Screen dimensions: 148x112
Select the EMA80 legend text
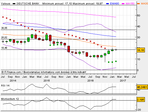tap(115, 4)
